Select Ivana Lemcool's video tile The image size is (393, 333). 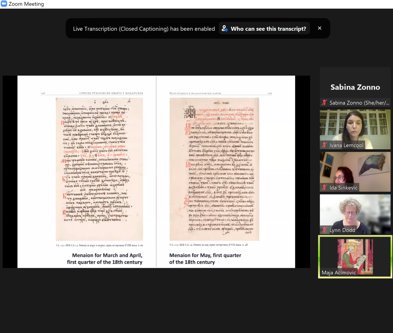click(355, 129)
